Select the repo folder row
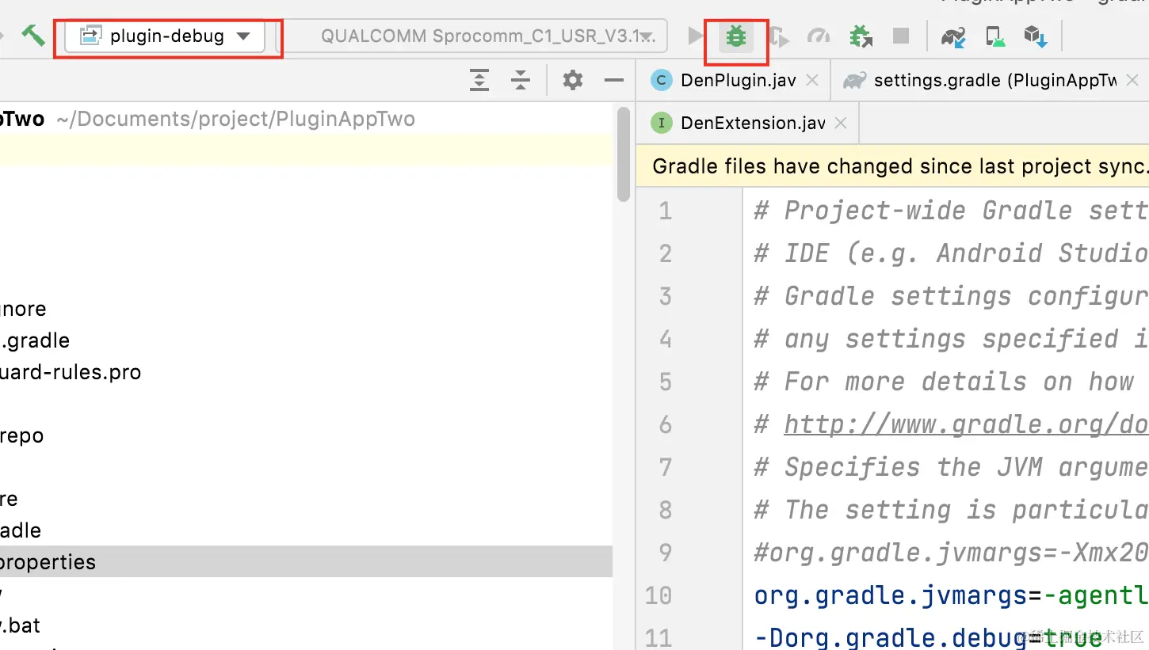 307,435
